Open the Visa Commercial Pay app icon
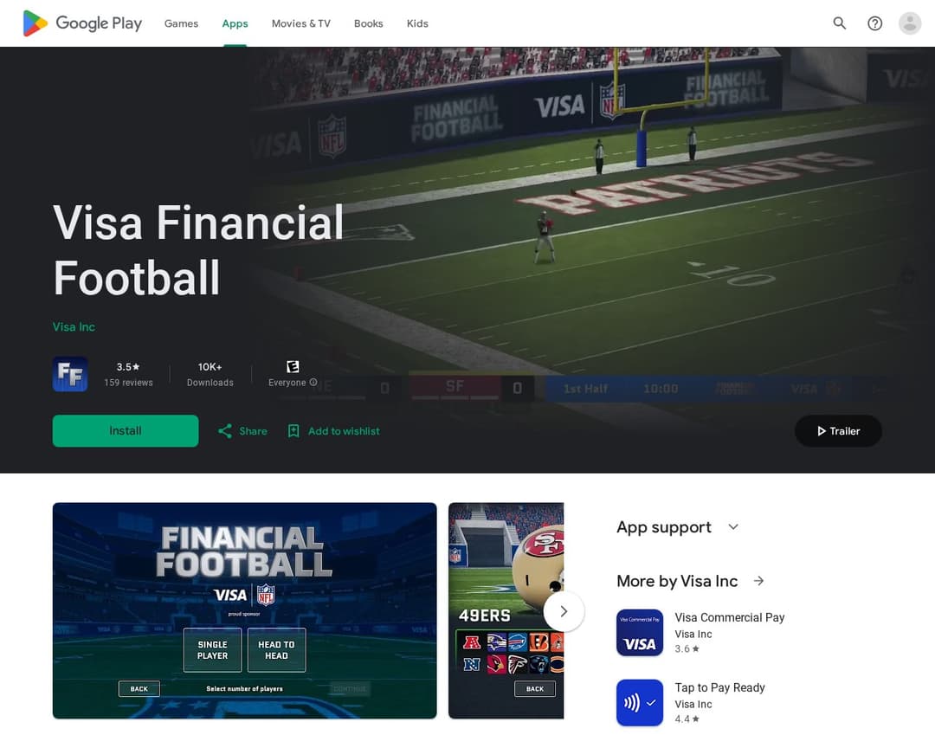The image size is (935, 748). [640, 633]
